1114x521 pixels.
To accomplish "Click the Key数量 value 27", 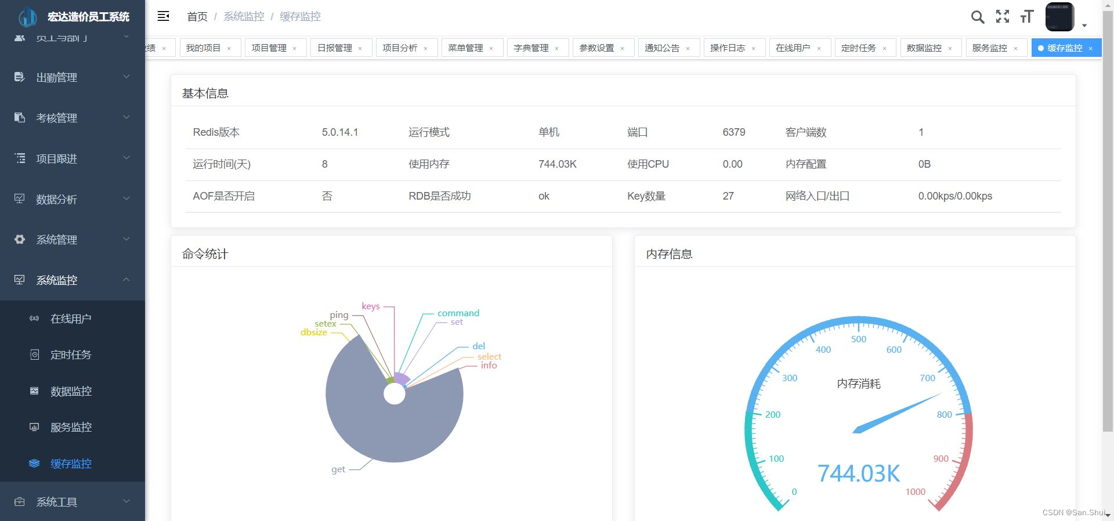I will coord(728,196).
